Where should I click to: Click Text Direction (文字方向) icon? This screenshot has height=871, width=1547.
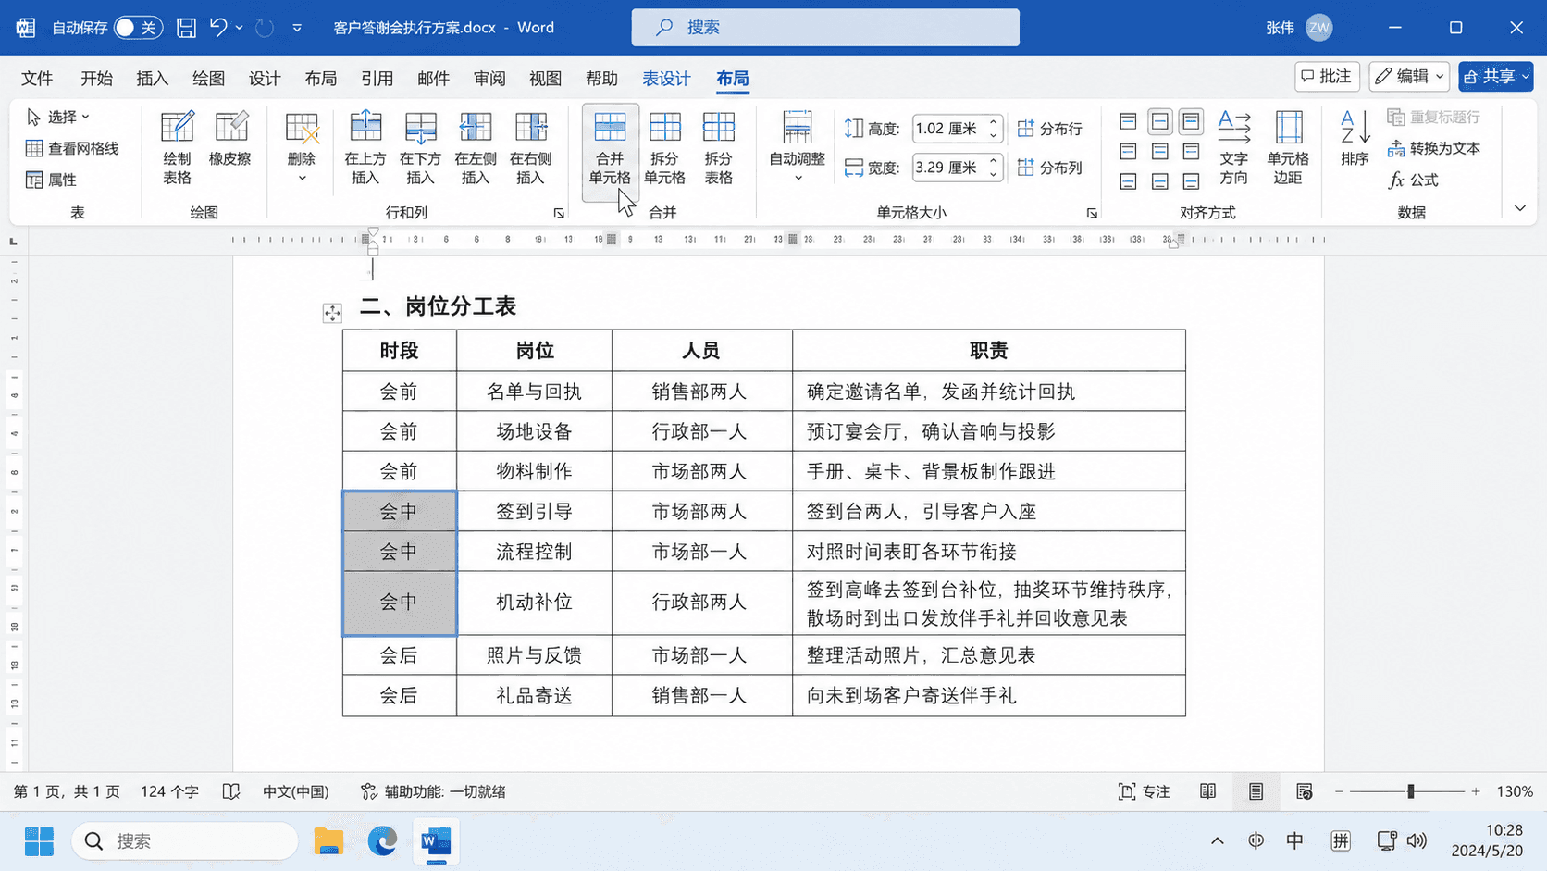point(1233,148)
